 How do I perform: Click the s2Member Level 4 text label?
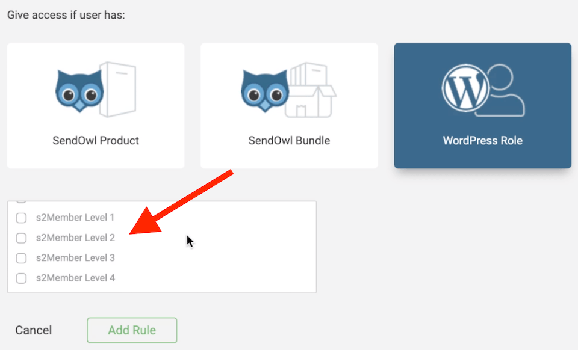click(x=75, y=278)
